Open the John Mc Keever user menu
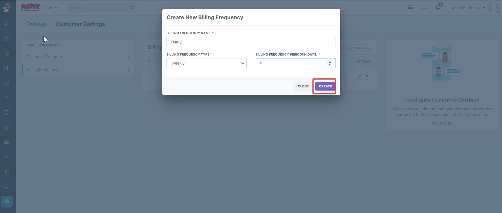 click(468, 8)
